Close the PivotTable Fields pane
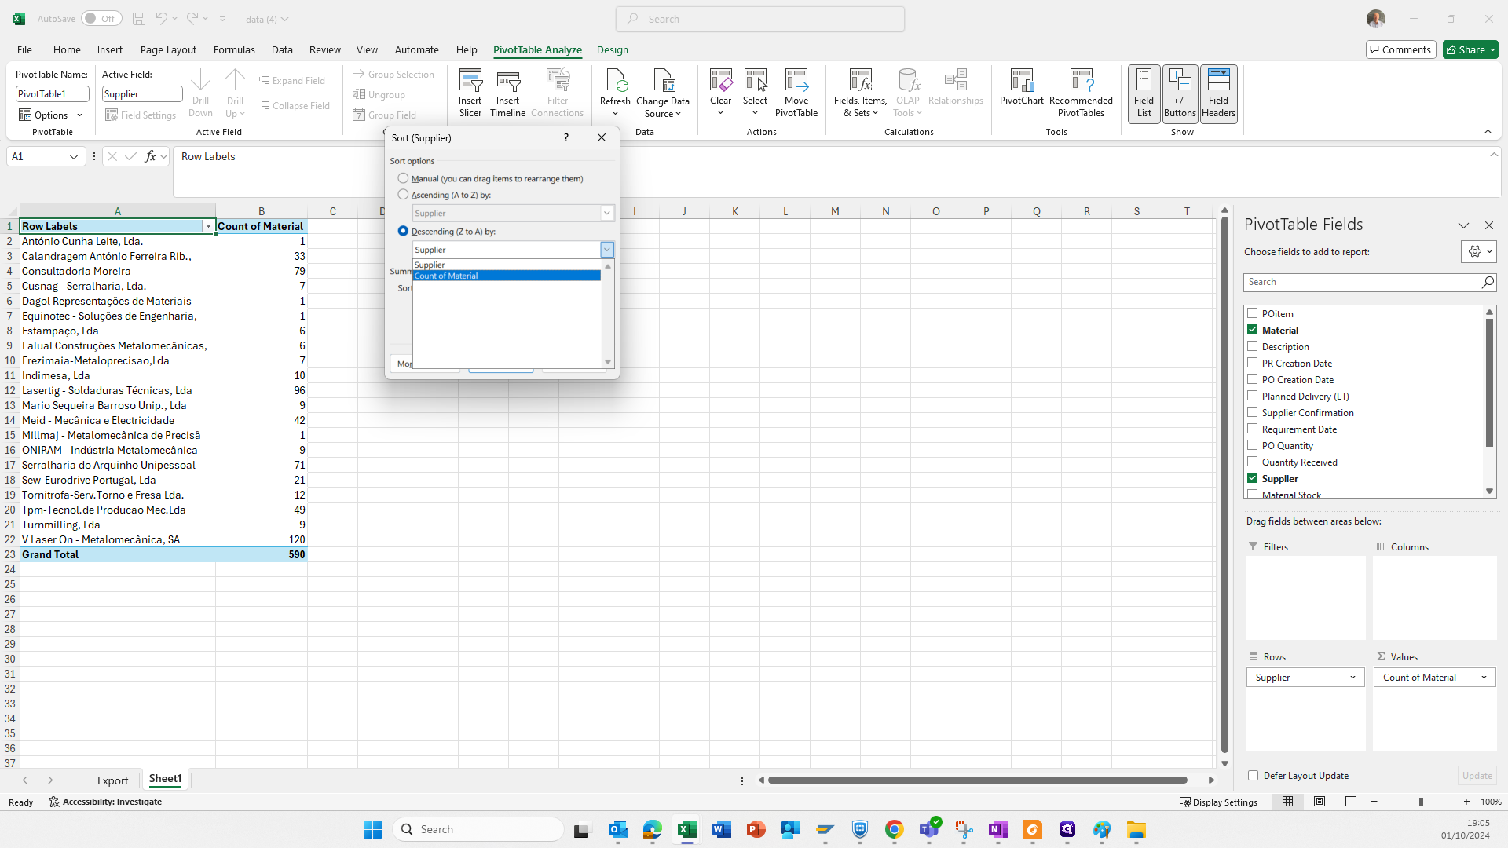The height and width of the screenshot is (848, 1508). (1488, 225)
